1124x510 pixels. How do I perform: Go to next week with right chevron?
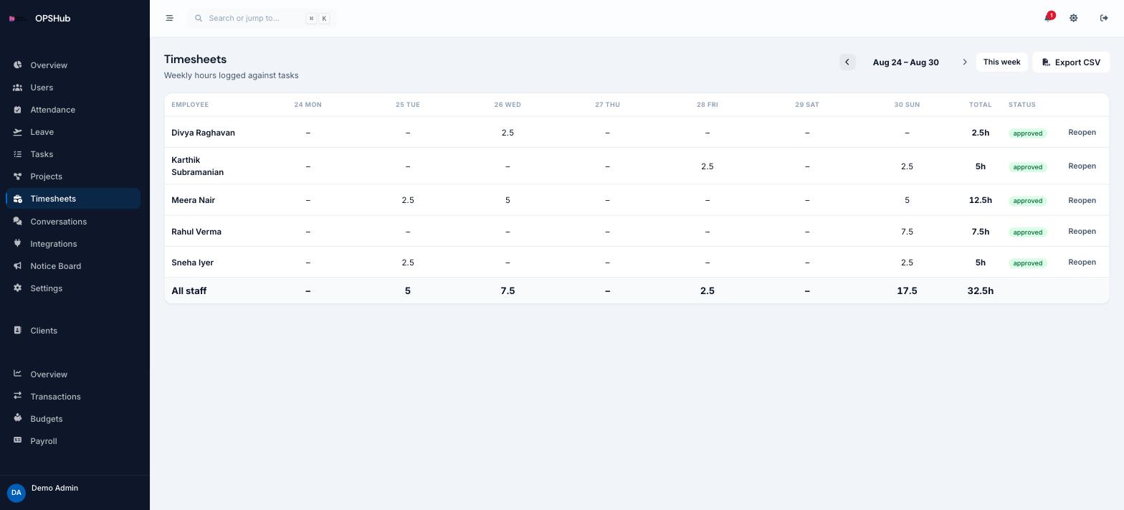coord(964,62)
